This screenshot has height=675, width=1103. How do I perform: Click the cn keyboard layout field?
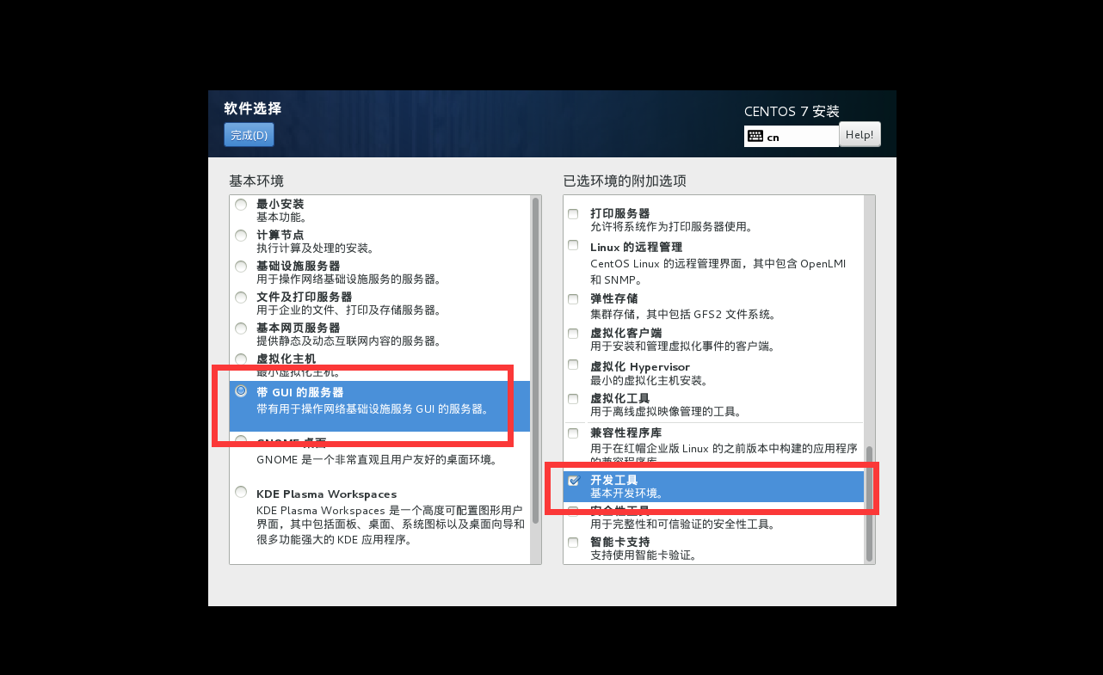792,136
